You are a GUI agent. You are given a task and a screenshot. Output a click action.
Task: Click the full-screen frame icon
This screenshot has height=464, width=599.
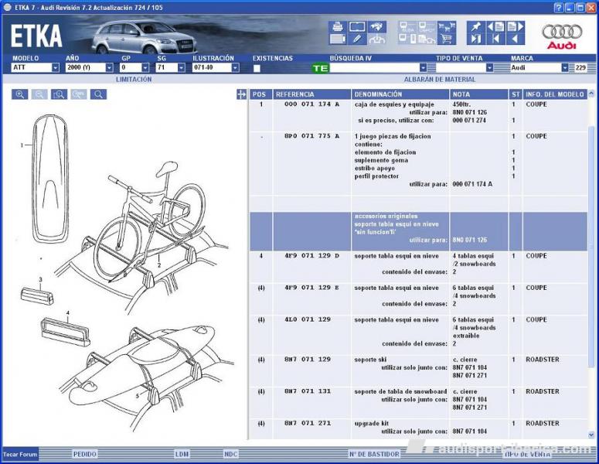pos(357,27)
